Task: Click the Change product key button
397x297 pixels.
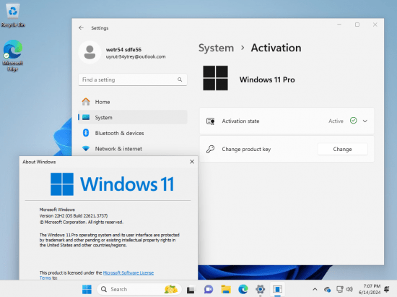Action: coord(342,149)
